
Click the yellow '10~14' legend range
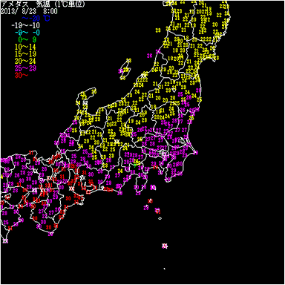tap(25, 47)
